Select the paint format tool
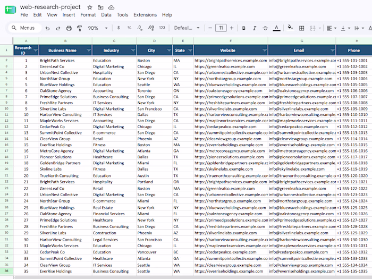 tap(80, 28)
